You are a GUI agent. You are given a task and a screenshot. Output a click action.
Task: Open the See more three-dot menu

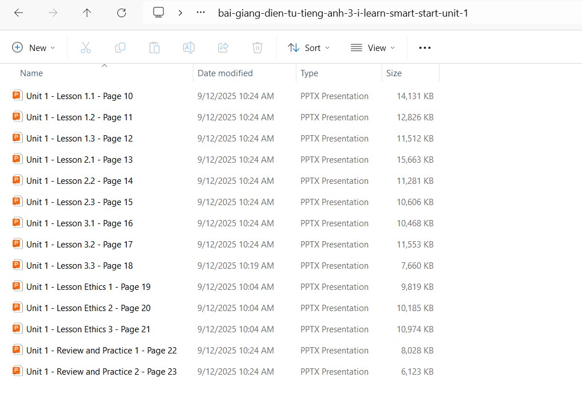(x=425, y=48)
